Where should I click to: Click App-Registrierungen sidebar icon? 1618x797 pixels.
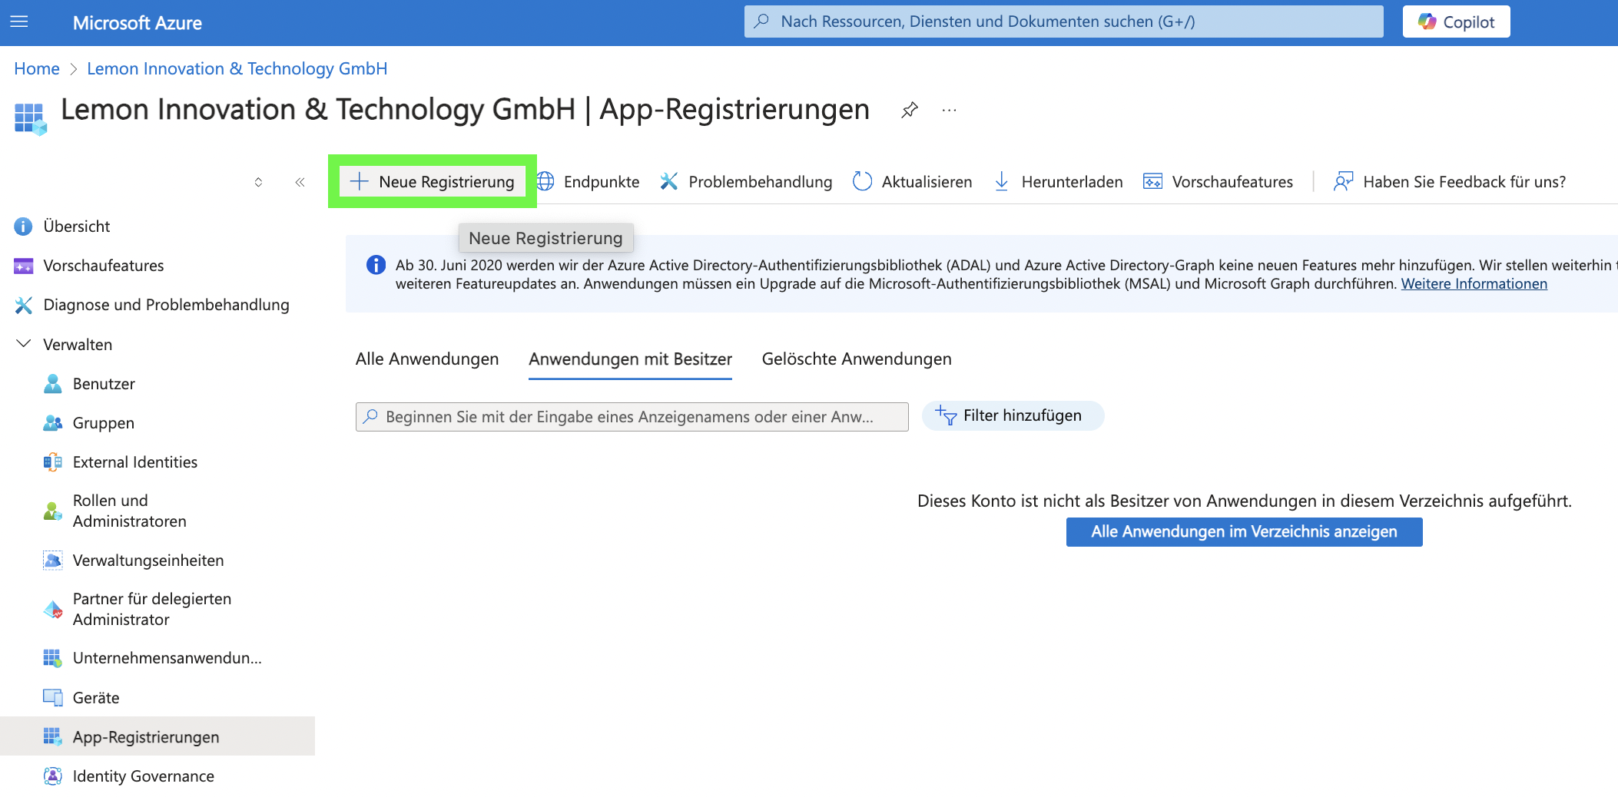(x=53, y=737)
